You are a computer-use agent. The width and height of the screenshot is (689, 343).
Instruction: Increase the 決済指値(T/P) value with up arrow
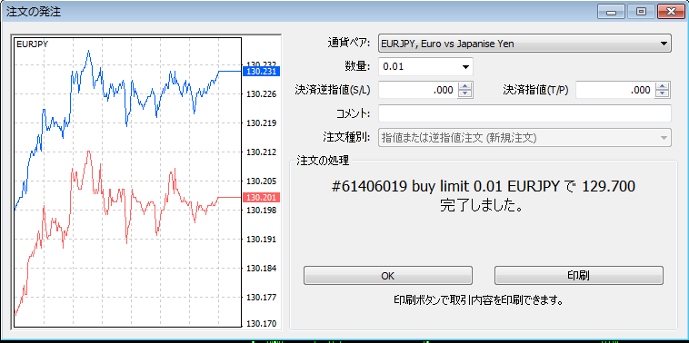click(663, 86)
